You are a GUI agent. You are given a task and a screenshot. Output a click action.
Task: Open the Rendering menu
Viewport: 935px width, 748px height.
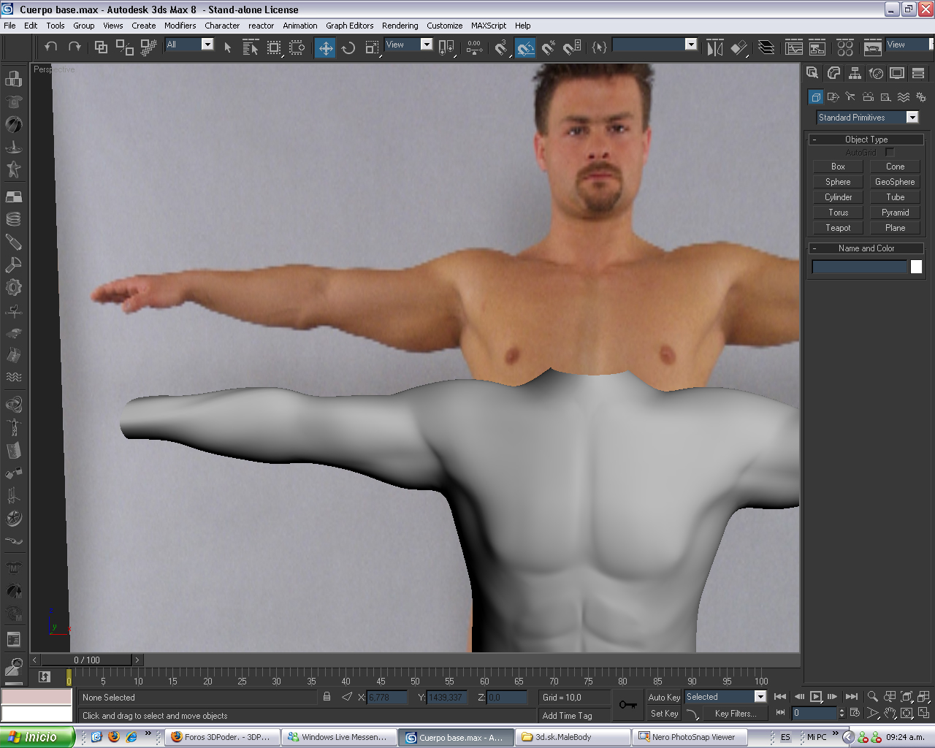coord(400,26)
